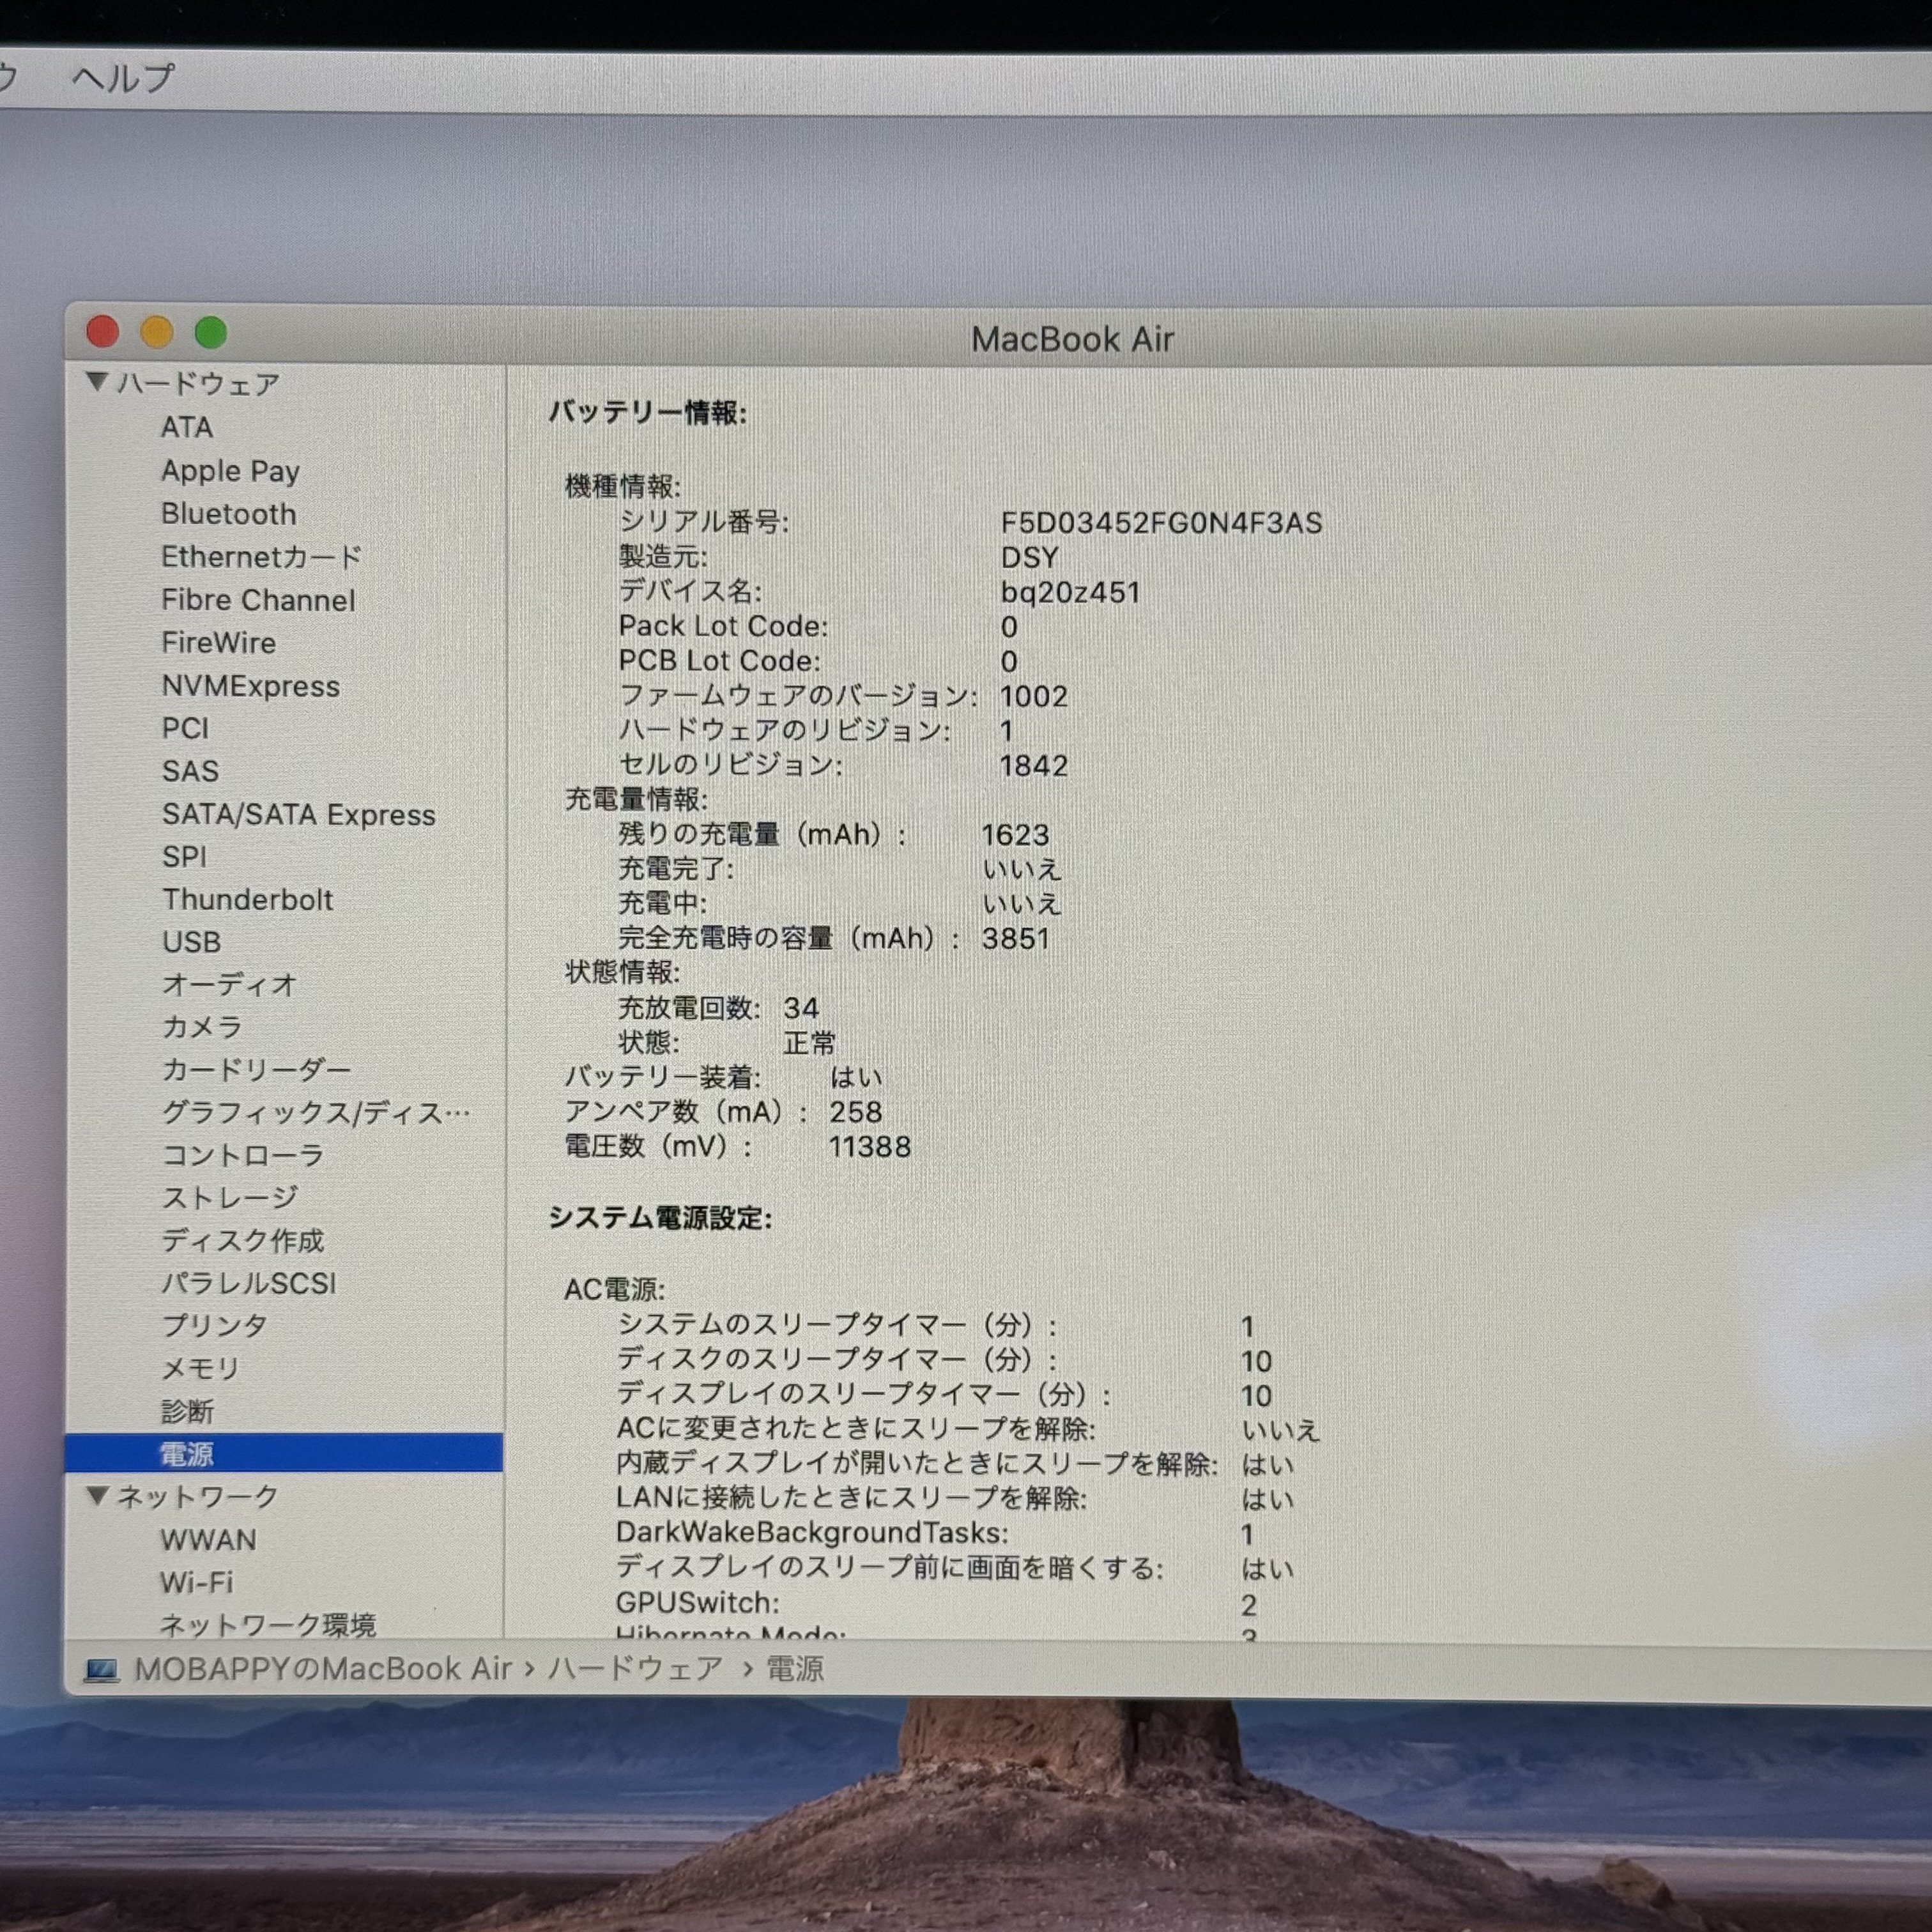Click the yellow minimize window button
The image size is (1932, 1932).
click(x=157, y=332)
